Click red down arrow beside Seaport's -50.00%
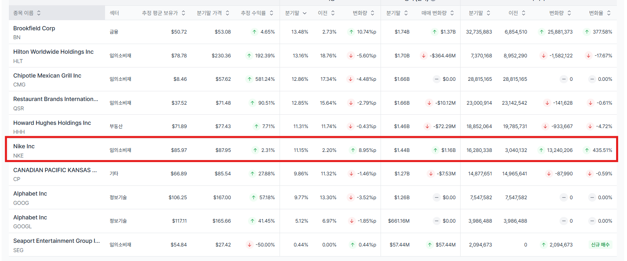 [x=249, y=245]
